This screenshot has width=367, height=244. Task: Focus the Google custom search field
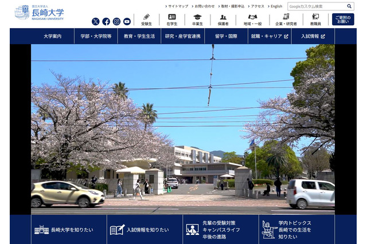pyautogui.click(x=316, y=6)
